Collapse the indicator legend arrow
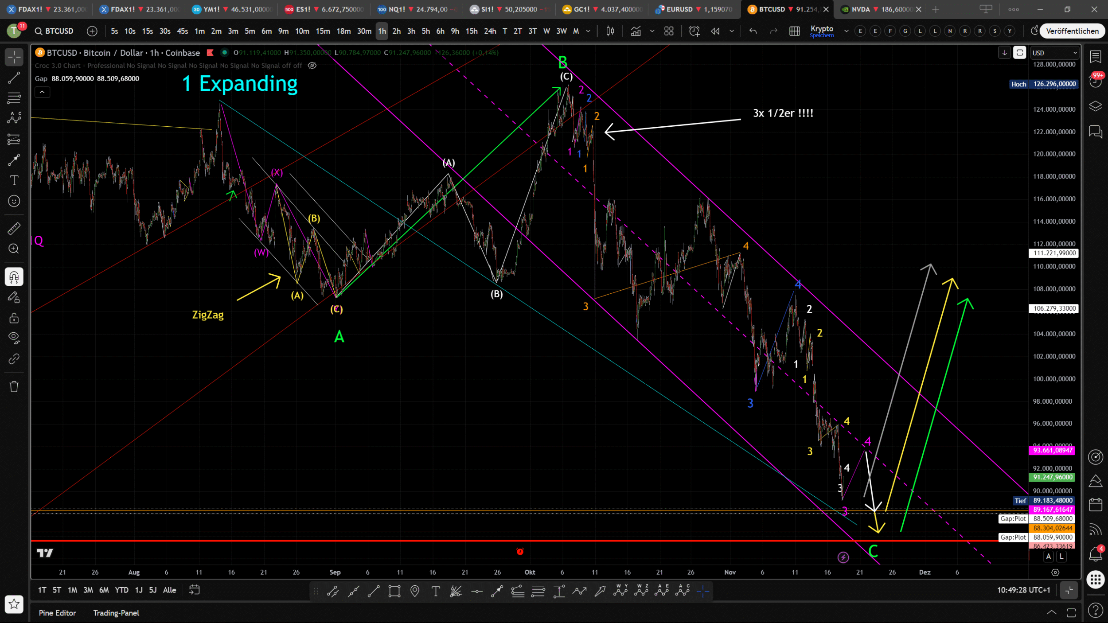Viewport: 1108px width, 623px height. click(x=42, y=92)
